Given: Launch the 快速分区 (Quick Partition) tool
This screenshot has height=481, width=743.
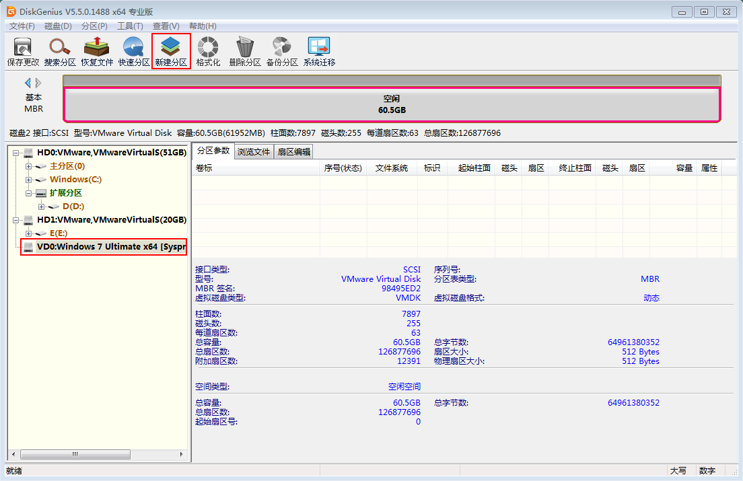Looking at the screenshot, I should tap(134, 51).
